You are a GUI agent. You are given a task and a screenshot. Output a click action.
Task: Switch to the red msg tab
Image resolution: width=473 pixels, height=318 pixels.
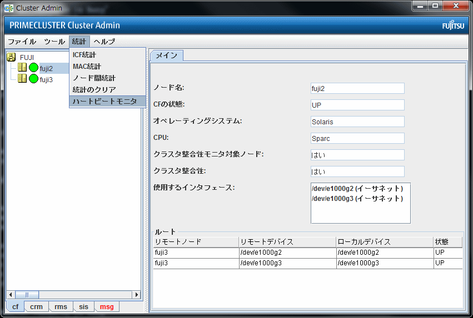coord(107,306)
